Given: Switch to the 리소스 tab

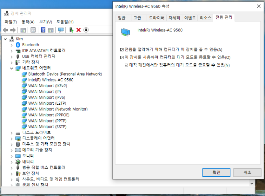Looking at the screenshot, I should (205, 18).
